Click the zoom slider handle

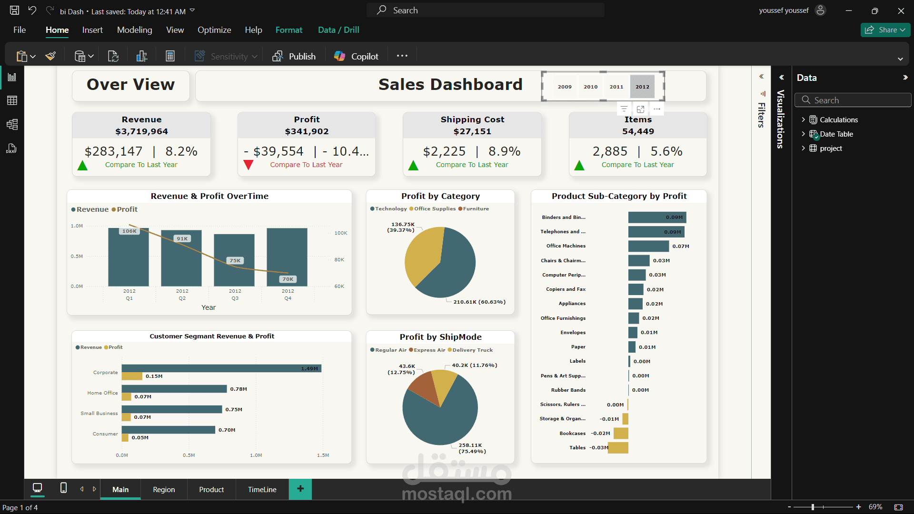[813, 507]
